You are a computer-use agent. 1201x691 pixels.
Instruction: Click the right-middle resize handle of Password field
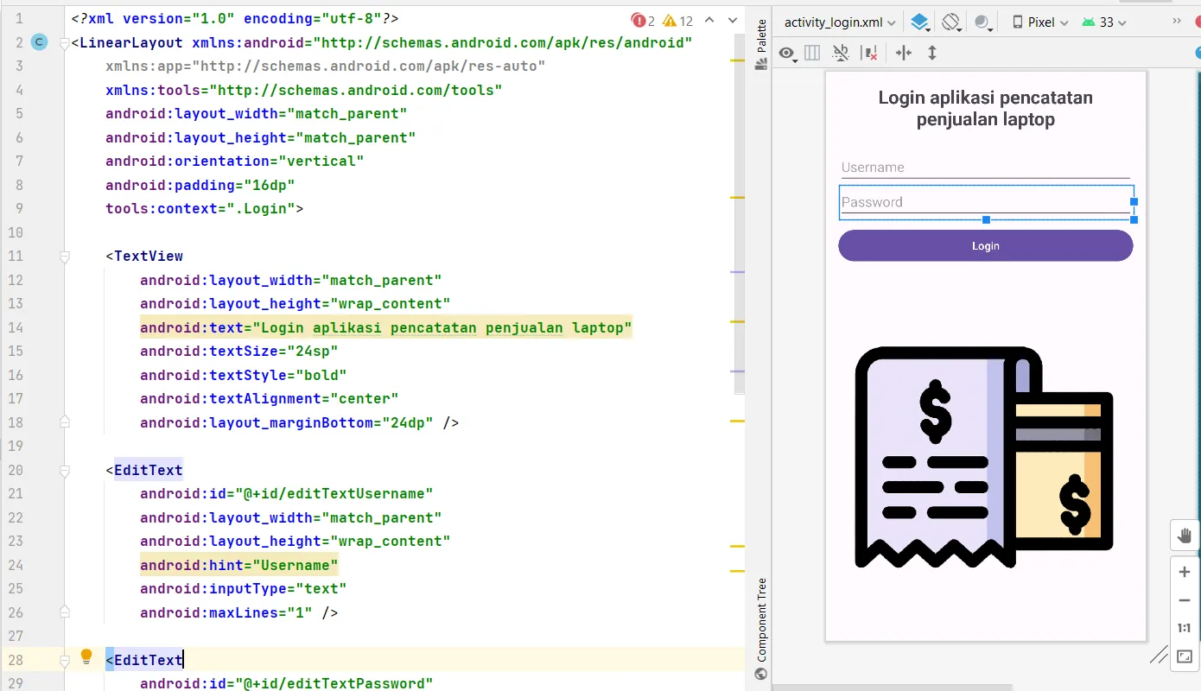tap(1134, 202)
